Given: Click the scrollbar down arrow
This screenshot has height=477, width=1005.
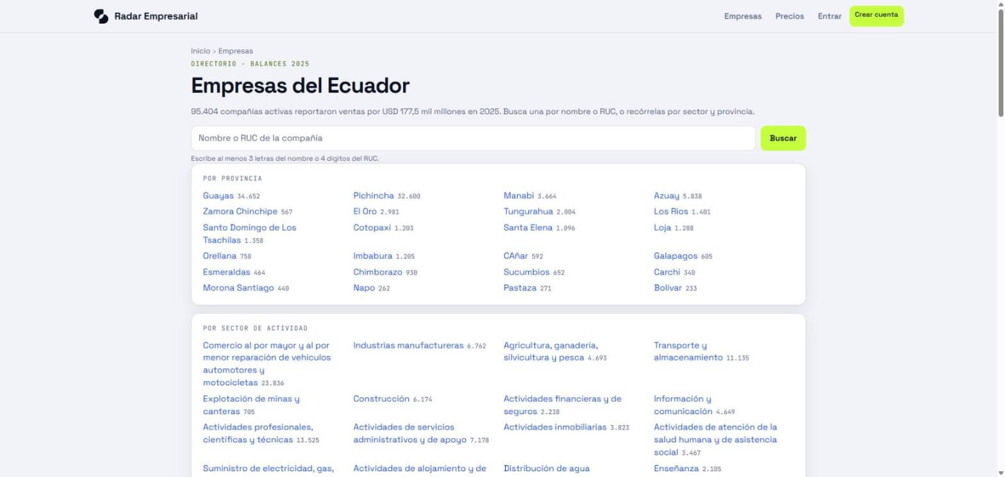Looking at the screenshot, I should [1000, 473].
